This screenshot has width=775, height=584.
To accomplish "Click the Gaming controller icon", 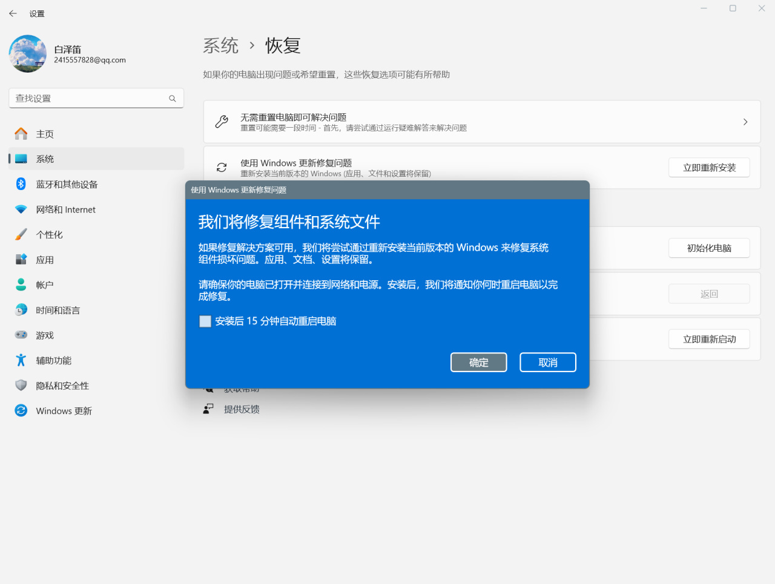I will [21, 335].
